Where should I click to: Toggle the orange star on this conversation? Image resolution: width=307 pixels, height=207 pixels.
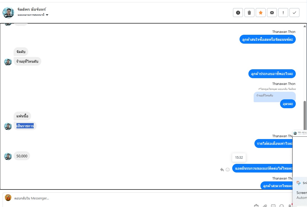pyautogui.click(x=260, y=13)
